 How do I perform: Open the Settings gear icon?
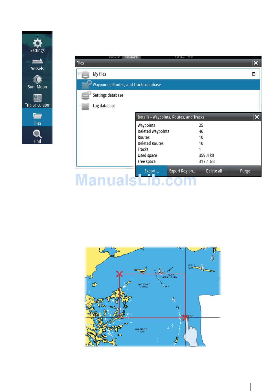(37, 43)
